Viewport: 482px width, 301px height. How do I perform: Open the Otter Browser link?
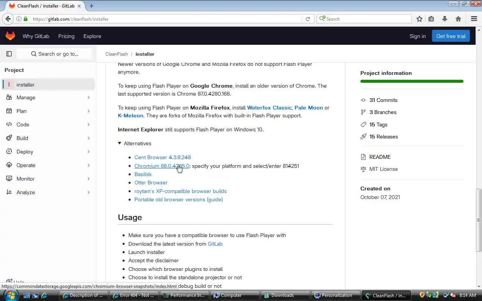point(151,182)
